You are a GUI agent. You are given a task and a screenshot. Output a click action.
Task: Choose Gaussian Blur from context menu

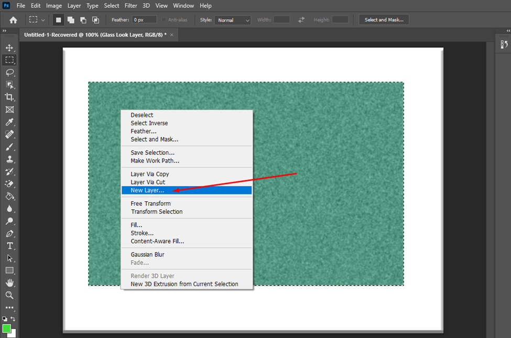pyautogui.click(x=187, y=255)
